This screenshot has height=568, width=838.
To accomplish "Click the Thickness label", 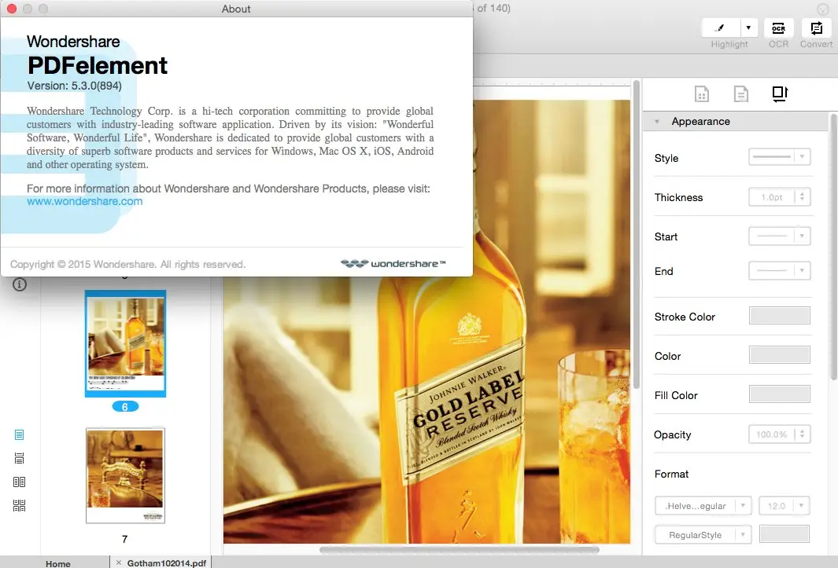I will click(678, 197).
